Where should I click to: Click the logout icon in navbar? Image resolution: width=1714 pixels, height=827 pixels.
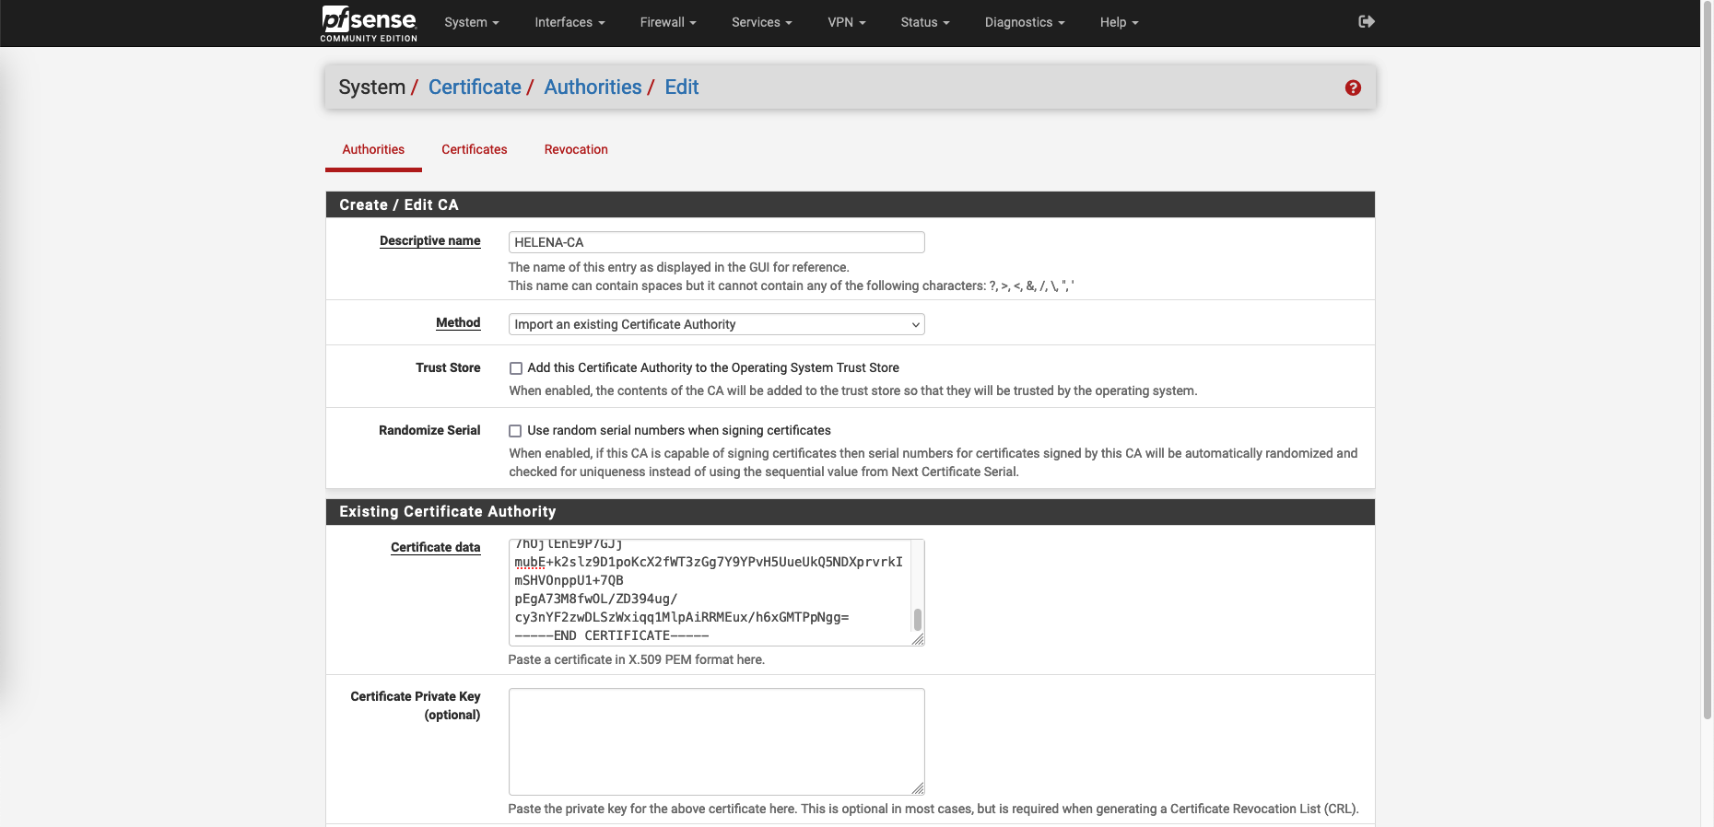click(1367, 22)
